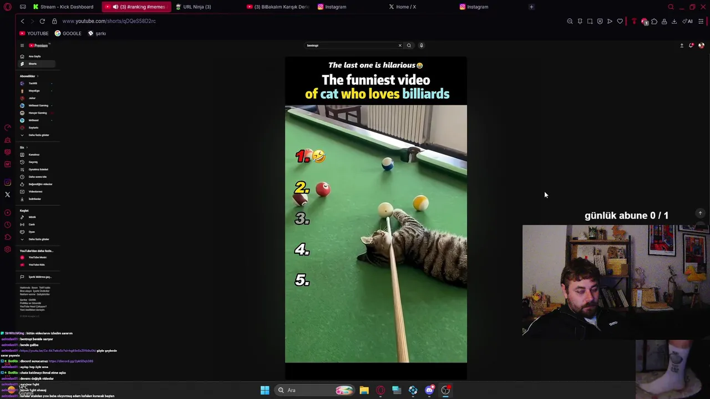Viewport: 710px width, 399px height.
Task: Open X Twitter in Opera sidebar
Action: click(x=7, y=195)
